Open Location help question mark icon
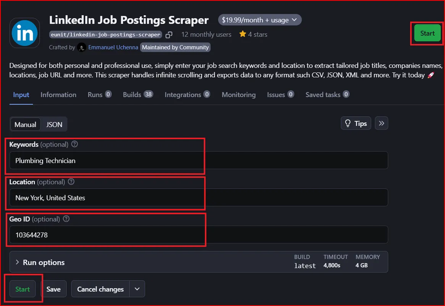The width and height of the screenshot is (445, 306). [71, 182]
